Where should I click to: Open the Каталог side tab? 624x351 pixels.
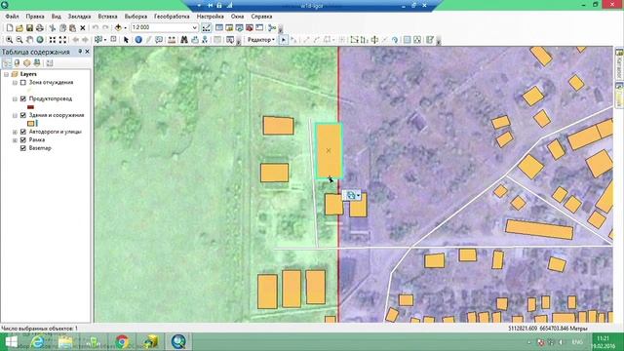point(619,63)
